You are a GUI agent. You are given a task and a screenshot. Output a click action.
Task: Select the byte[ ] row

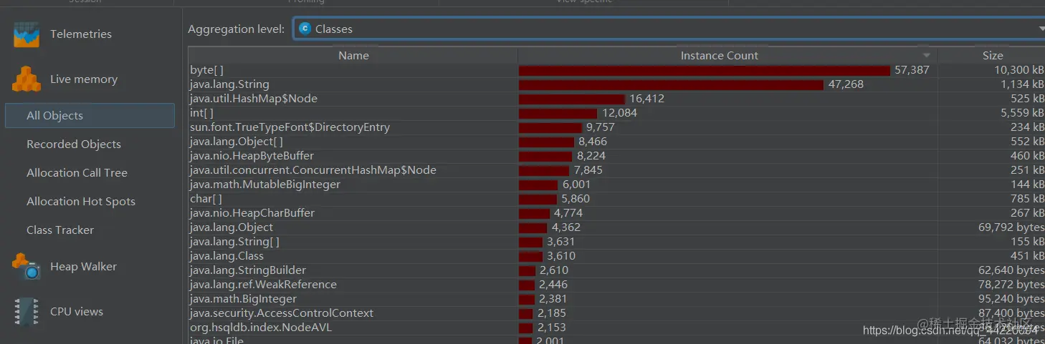[616, 70]
